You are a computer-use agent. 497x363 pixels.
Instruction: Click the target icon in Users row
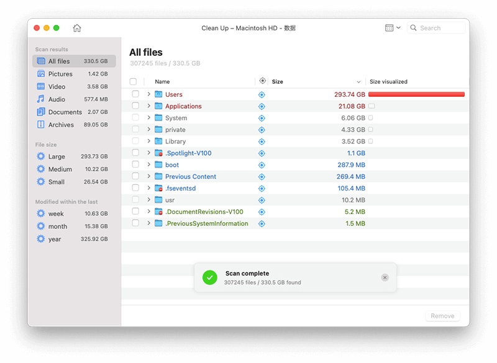coord(262,94)
